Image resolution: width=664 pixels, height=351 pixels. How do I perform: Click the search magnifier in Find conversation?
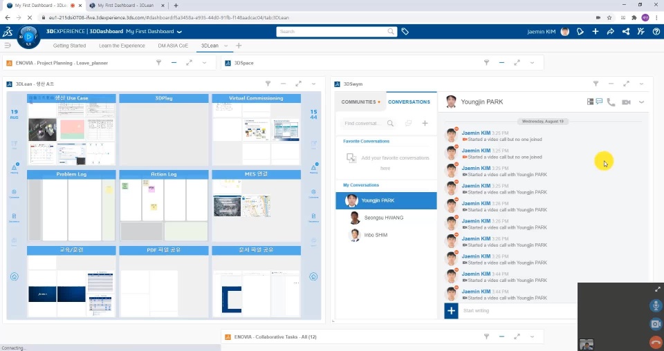tap(390, 123)
